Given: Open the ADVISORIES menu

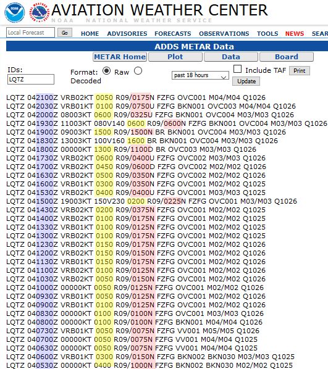Looking at the screenshot, I should (127, 34).
